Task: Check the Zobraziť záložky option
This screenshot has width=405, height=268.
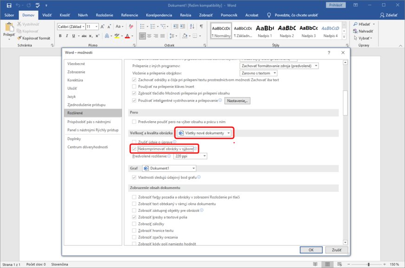Action: coord(135,223)
